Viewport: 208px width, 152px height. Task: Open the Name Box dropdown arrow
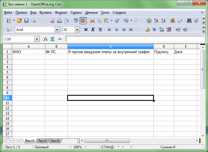click(37, 39)
